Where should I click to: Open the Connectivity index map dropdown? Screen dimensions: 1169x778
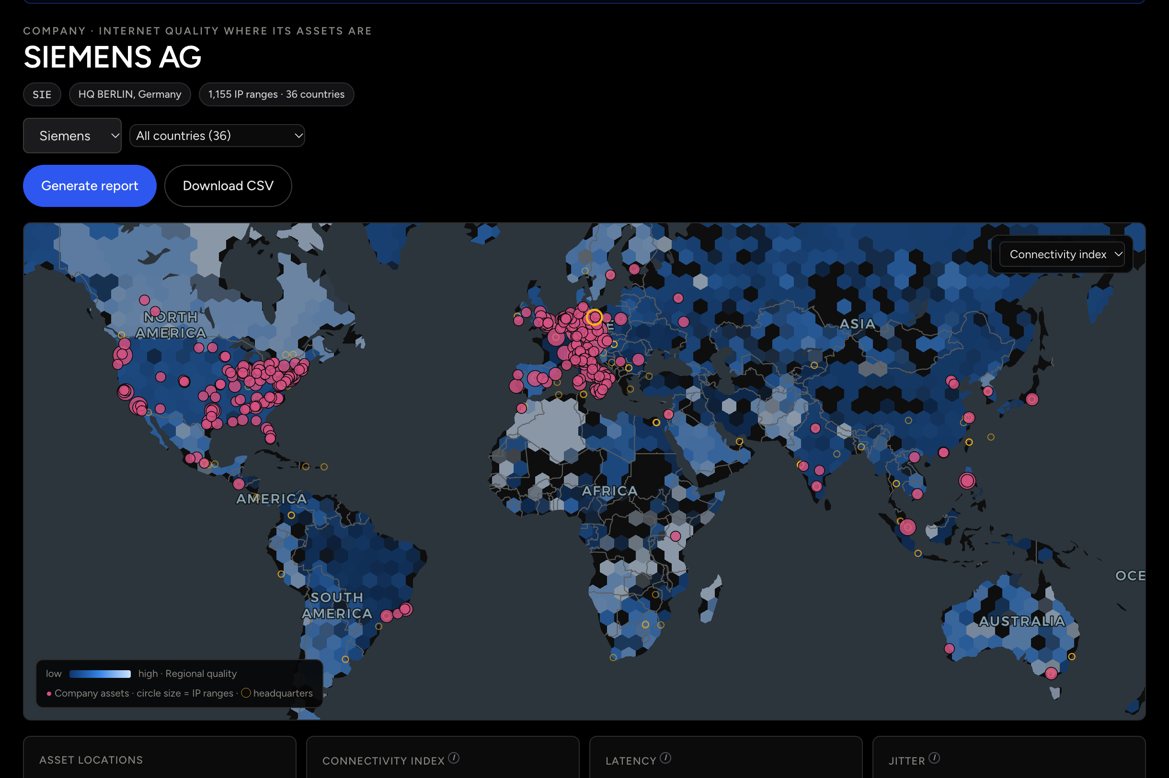tap(1061, 254)
